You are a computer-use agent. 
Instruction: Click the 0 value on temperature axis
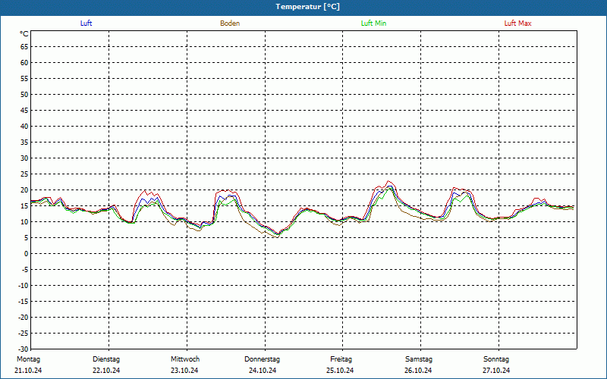tap(27, 254)
